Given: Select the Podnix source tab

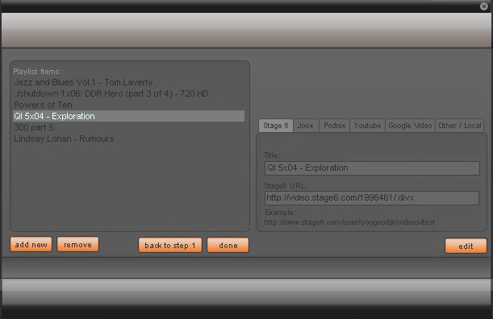Looking at the screenshot, I should coord(335,126).
